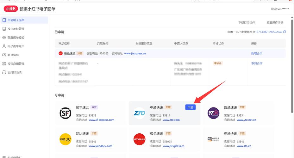This screenshot has height=158, width=294.
Task: Open 授权应用管理 in sidebar
Action: coord(16,64)
